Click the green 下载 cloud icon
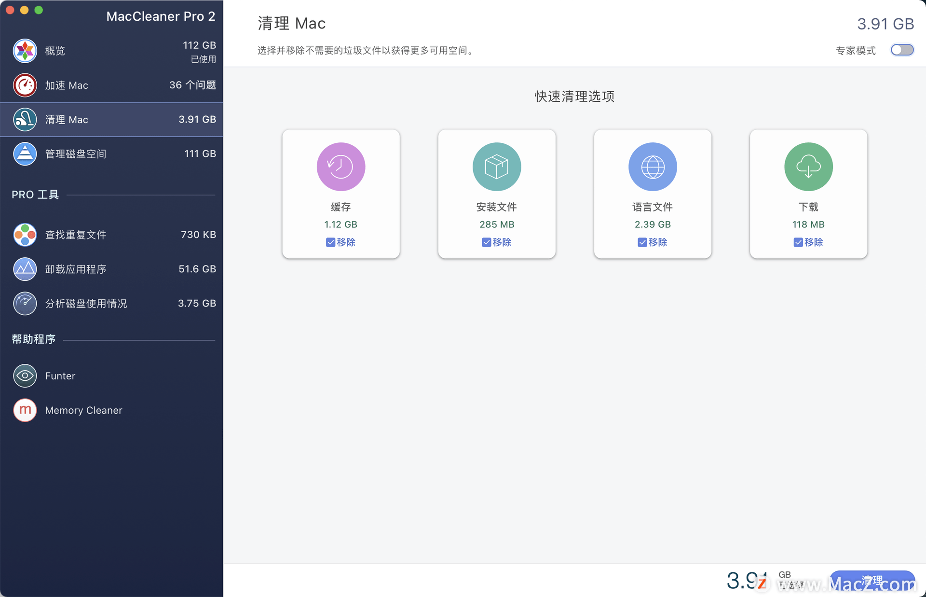926x597 pixels. 808,167
